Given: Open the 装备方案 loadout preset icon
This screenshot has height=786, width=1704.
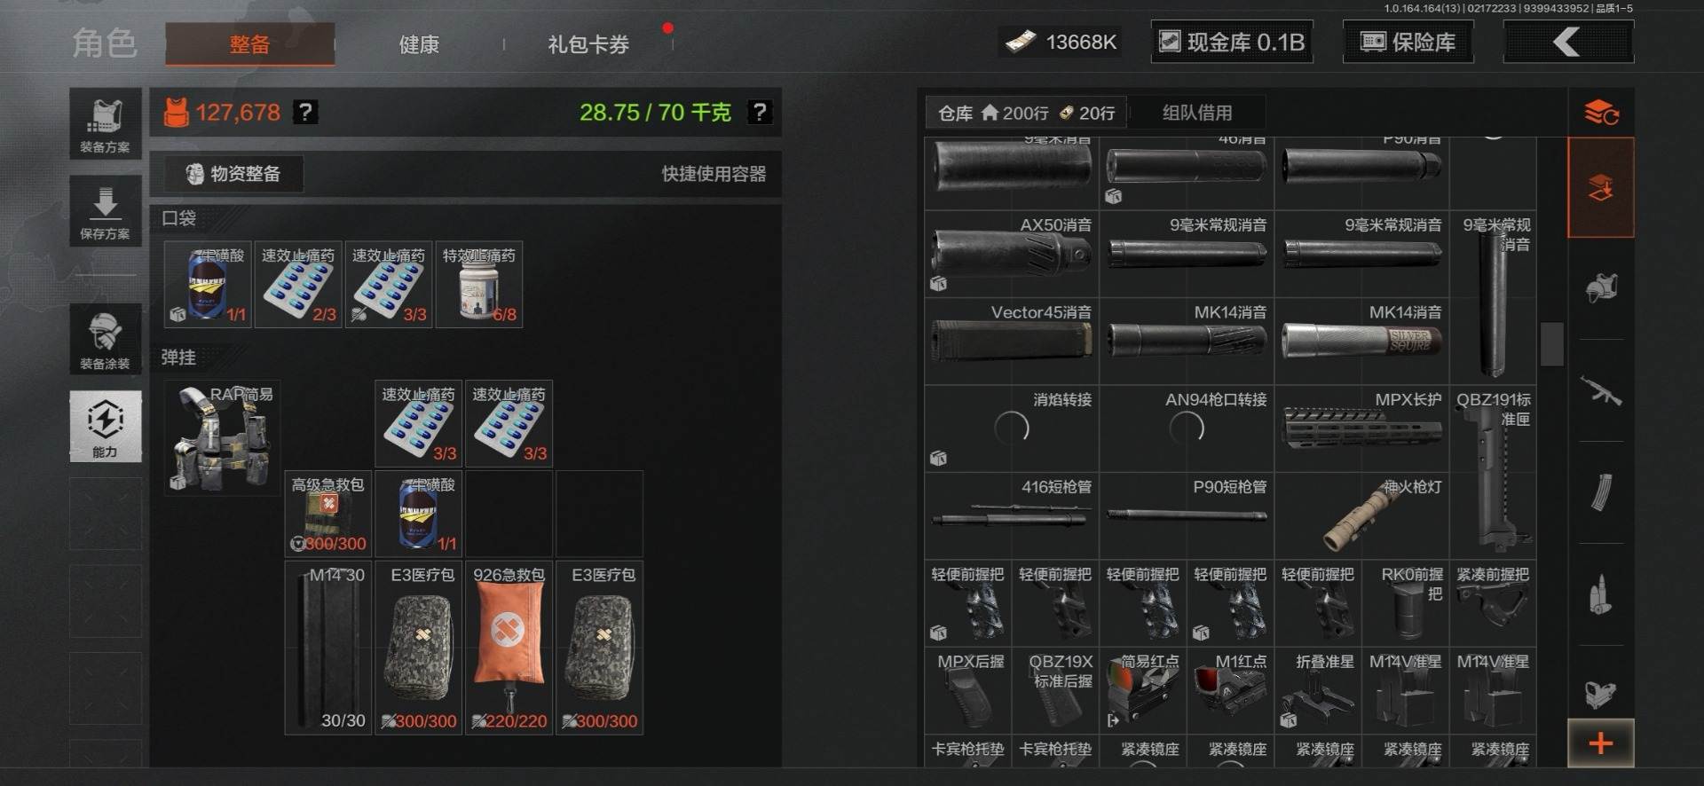Looking at the screenshot, I should (x=106, y=124).
